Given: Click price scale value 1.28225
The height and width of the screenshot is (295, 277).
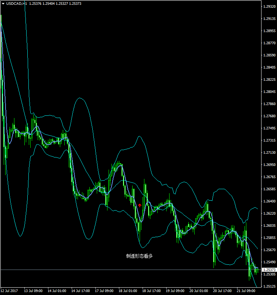Looking at the screenshot, I should (x=269, y=80).
